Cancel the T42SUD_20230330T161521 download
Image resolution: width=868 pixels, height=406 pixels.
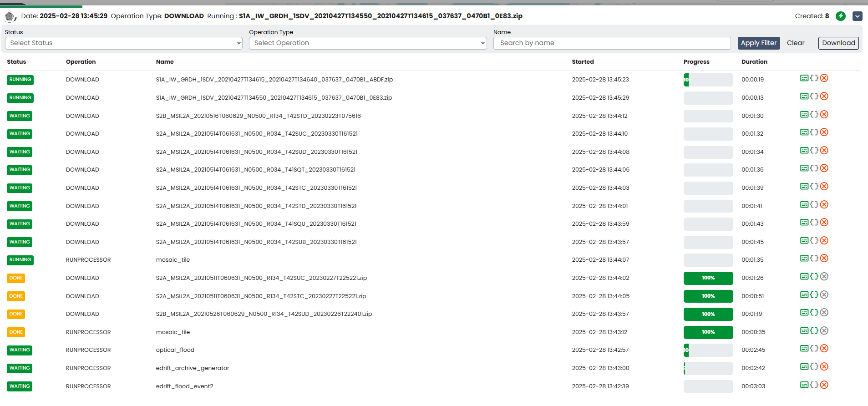824,151
